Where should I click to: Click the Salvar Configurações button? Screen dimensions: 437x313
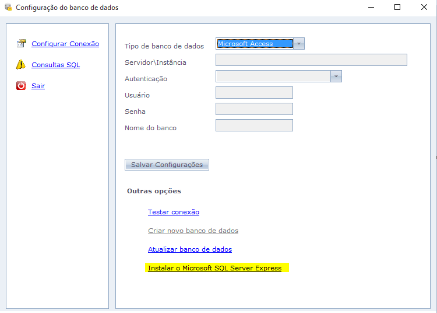click(x=167, y=165)
